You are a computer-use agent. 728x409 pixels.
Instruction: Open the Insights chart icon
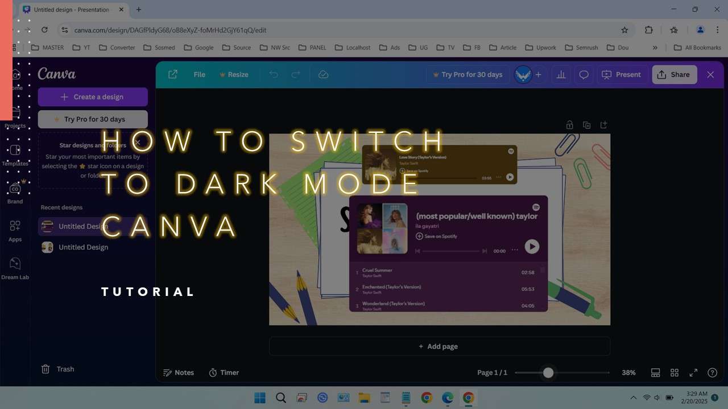[x=561, y=74]
